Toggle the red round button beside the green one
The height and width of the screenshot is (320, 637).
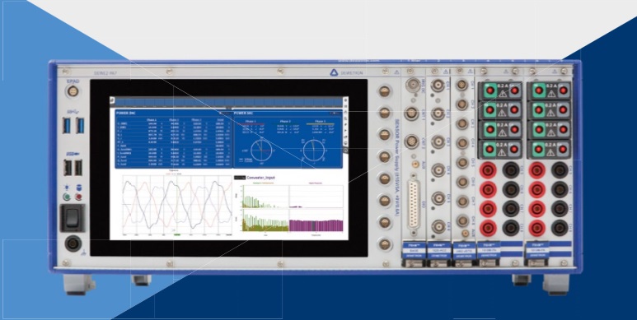(x=78, y=197)
